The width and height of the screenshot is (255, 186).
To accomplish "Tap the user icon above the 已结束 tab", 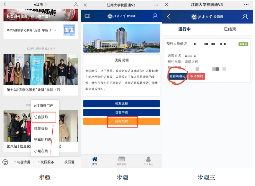I will [245, 17].
